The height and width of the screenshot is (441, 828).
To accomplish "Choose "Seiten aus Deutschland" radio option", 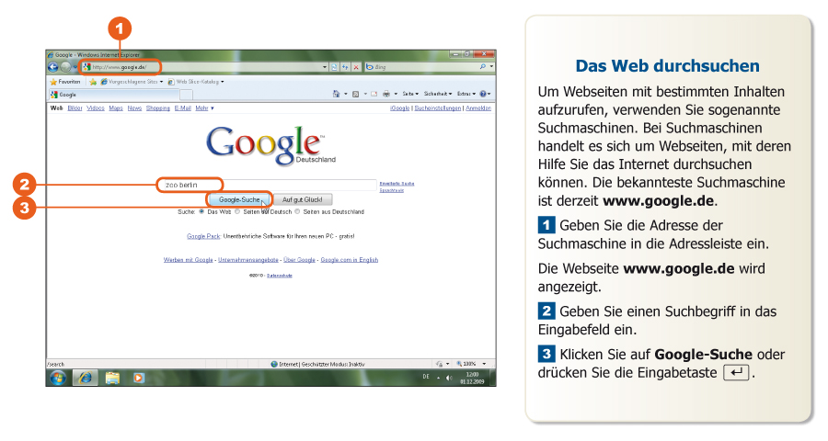I will (296, 211).
